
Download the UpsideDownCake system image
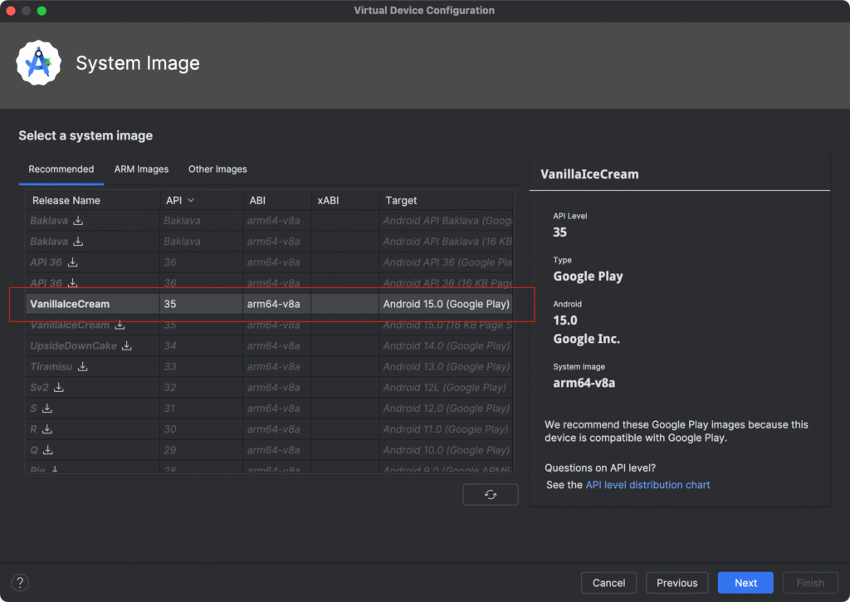click(x=127, y=346)
